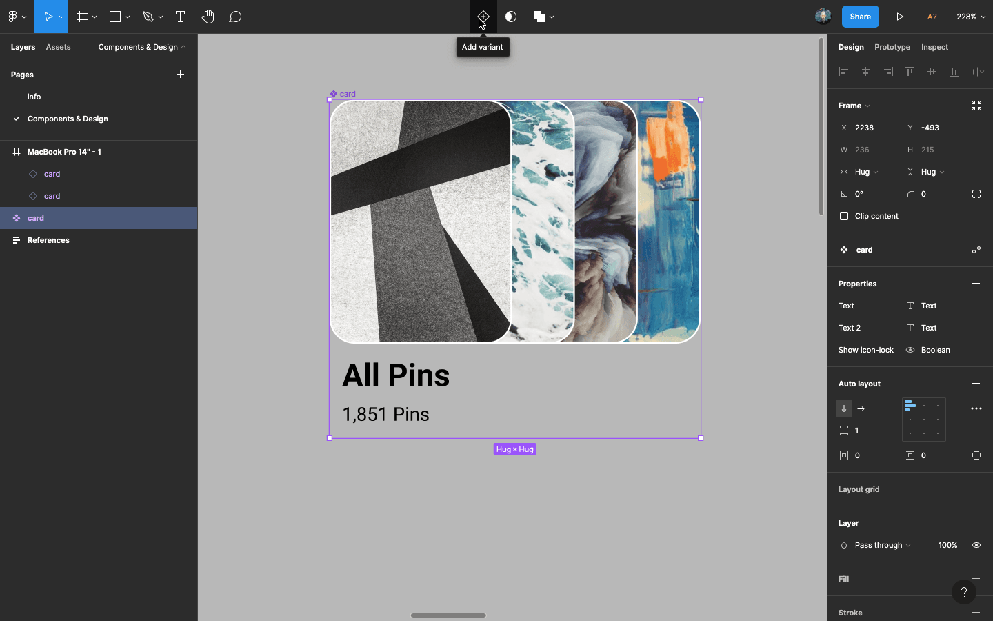993x621 pixels.
Task: Switch to the Design tab
Action: [x=851, y=47]
